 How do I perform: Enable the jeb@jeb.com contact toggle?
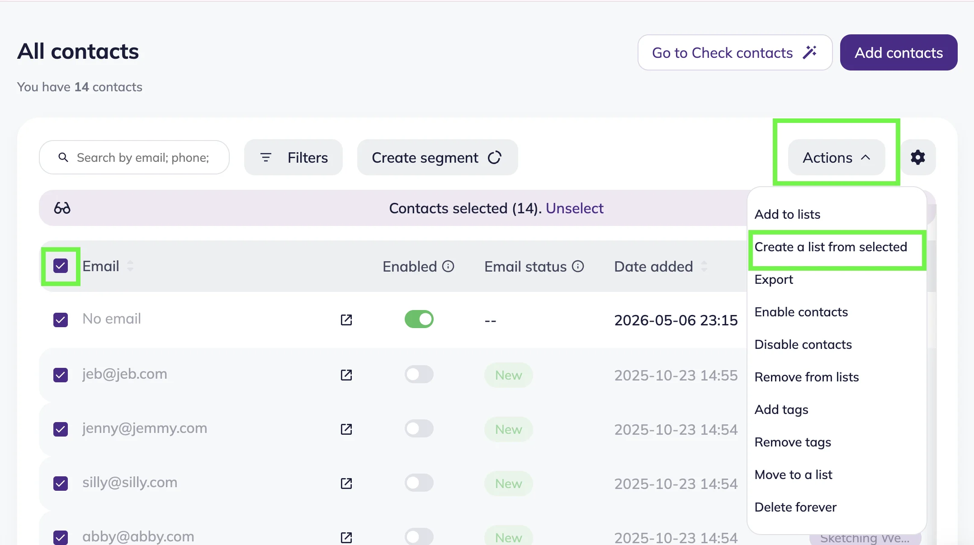click(x=419, y=374)
